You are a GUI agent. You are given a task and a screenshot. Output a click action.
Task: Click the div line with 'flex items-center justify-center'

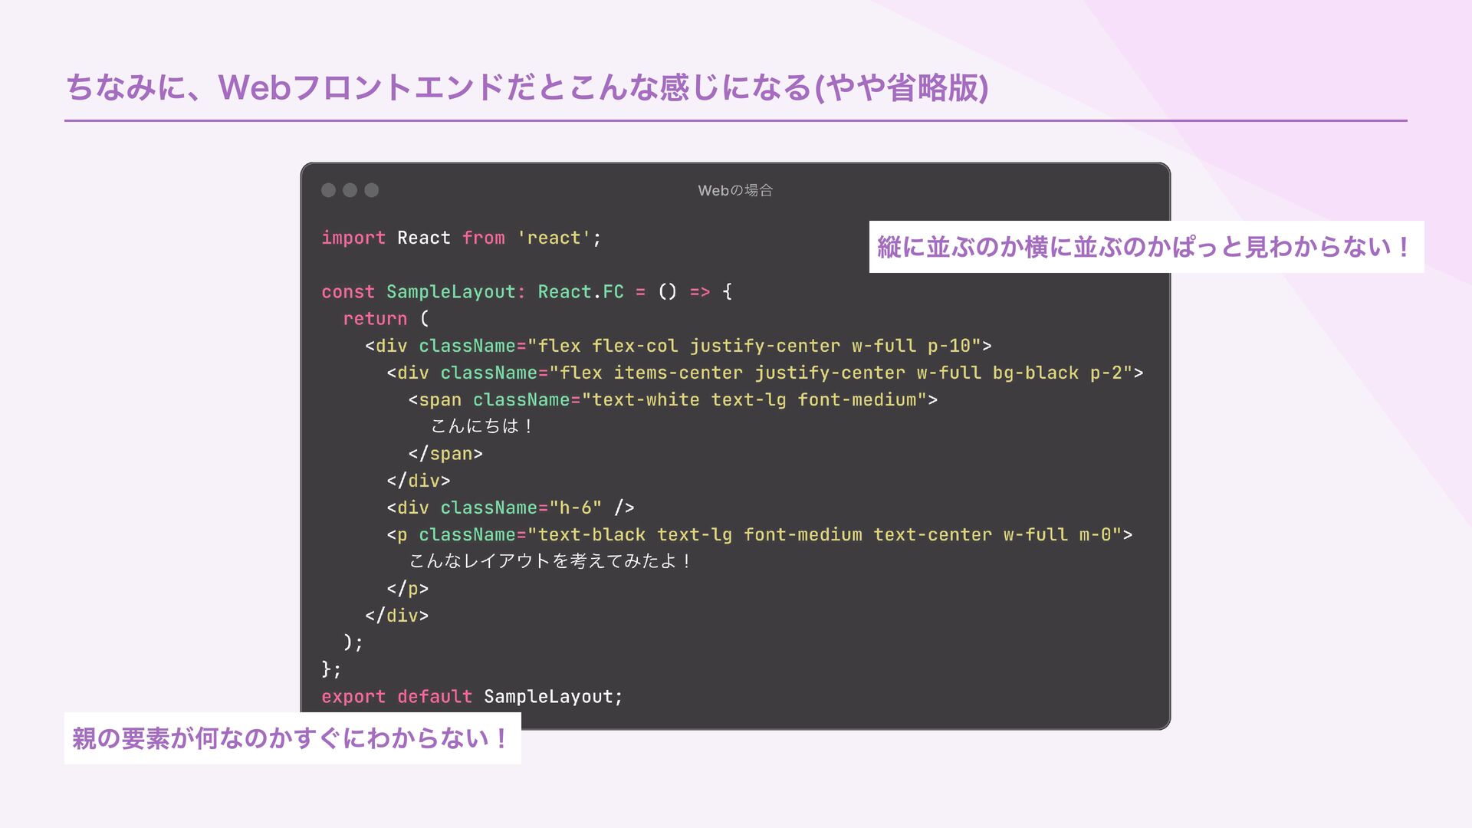pyautogui.click(x=765, y=373)
